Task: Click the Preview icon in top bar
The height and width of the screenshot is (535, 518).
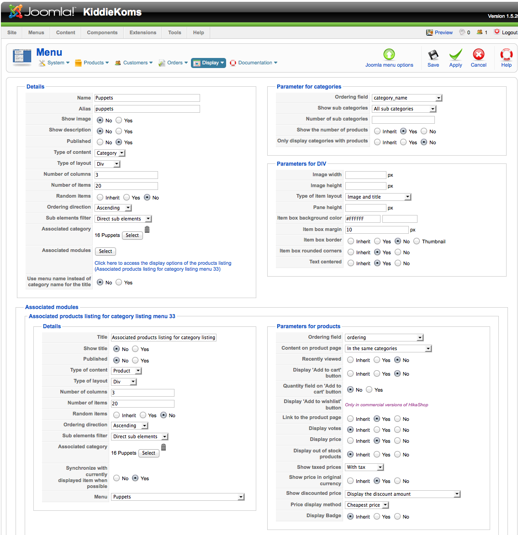Action: (429, 32)
